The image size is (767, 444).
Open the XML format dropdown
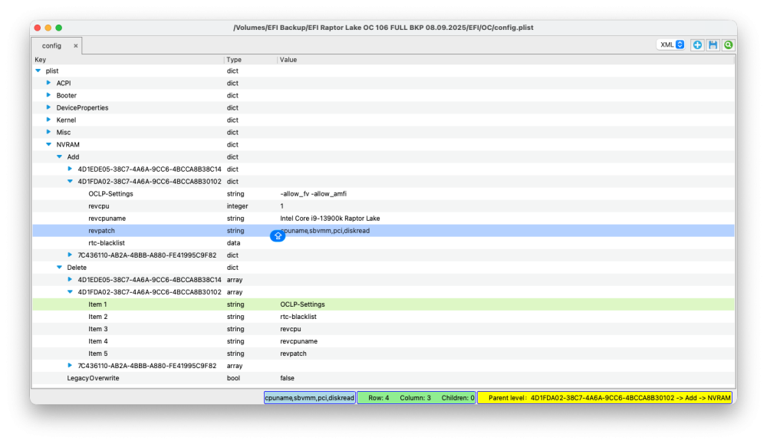(670, 44)
